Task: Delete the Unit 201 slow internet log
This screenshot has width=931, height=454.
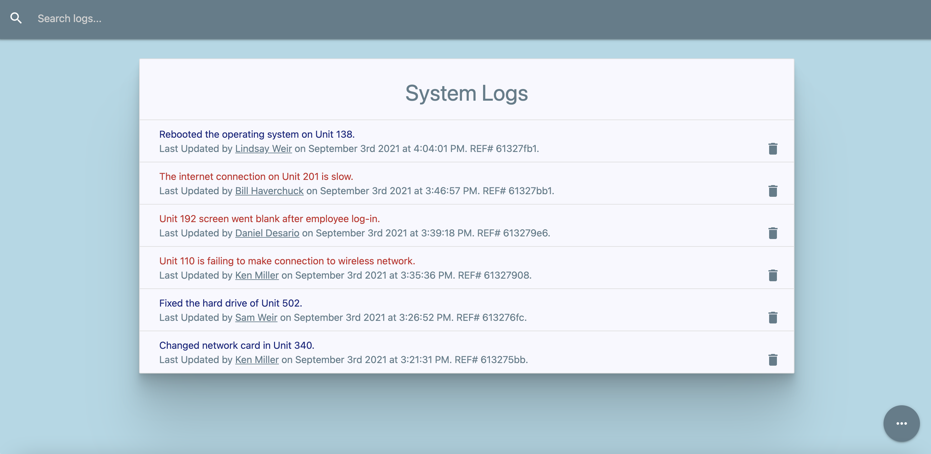Action: [x=773, y=191]
